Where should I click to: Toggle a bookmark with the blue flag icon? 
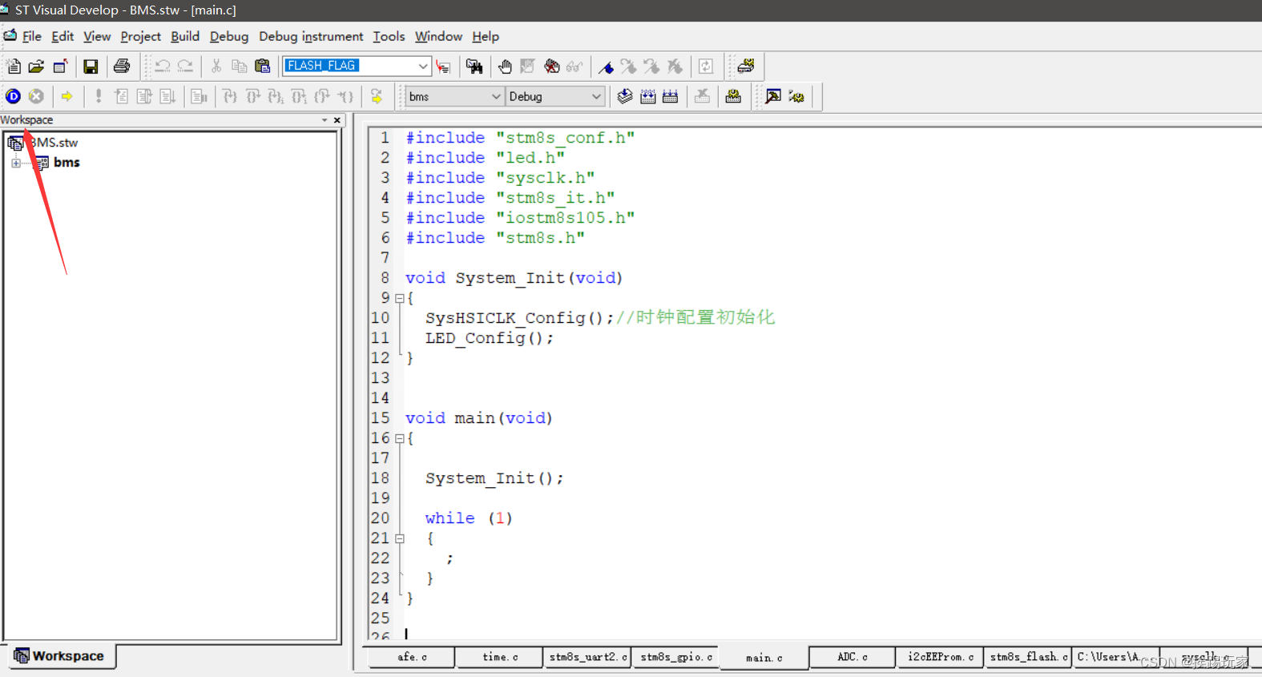click(x=607, y=66)
